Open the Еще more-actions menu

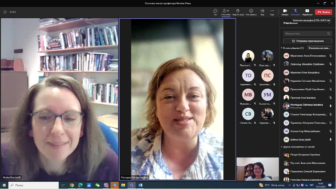point(272,12)
